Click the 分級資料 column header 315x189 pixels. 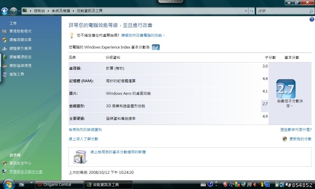tap(113, 58)
